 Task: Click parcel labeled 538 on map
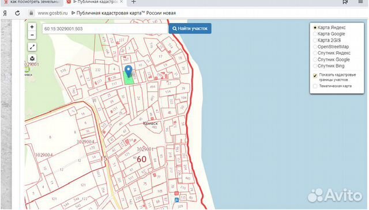(63, 70)
